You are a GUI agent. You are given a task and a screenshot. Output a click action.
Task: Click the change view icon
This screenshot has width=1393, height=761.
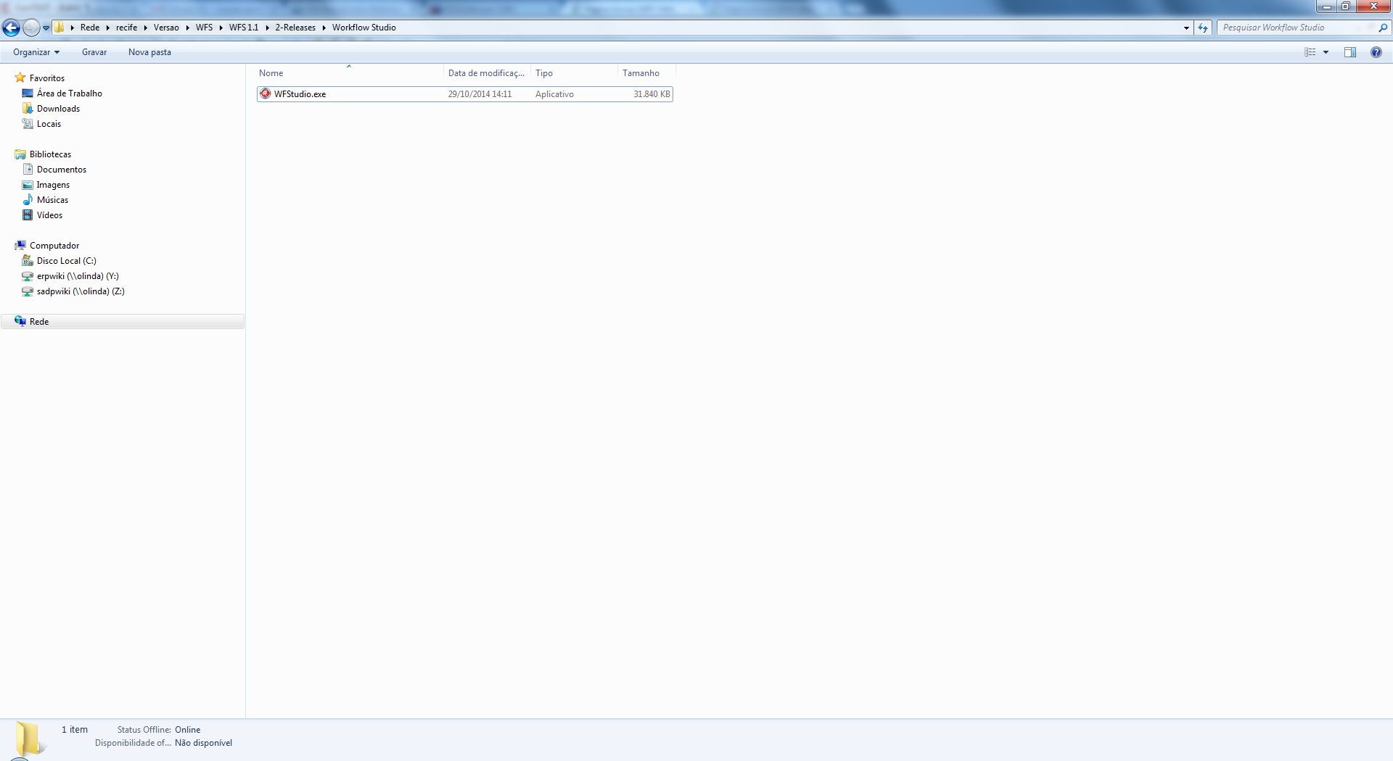[x=1310, y=52]
